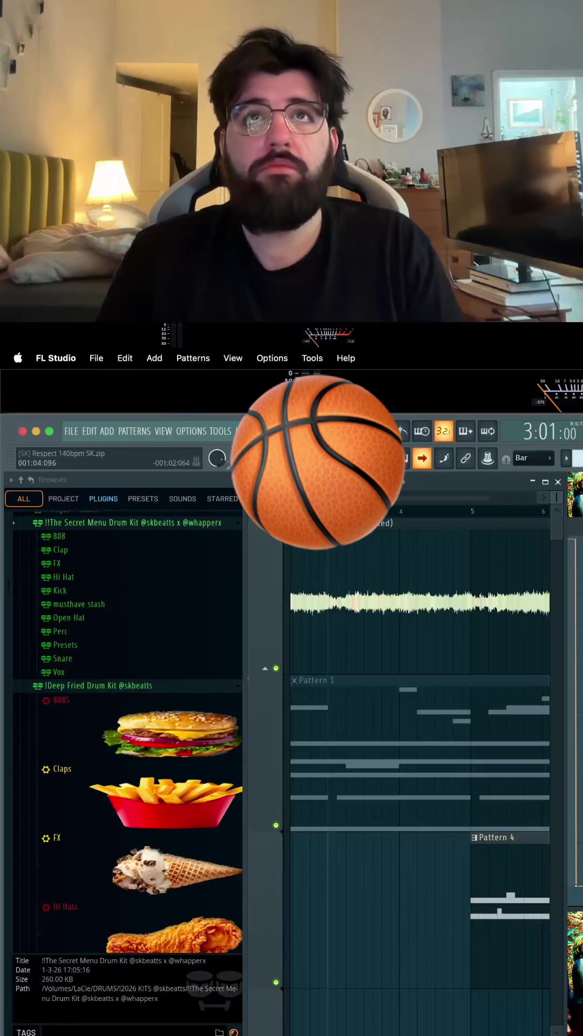The image size is (583, 1036).
Task: Toggle the magnet snap icon
Action: tap(506, 459)
